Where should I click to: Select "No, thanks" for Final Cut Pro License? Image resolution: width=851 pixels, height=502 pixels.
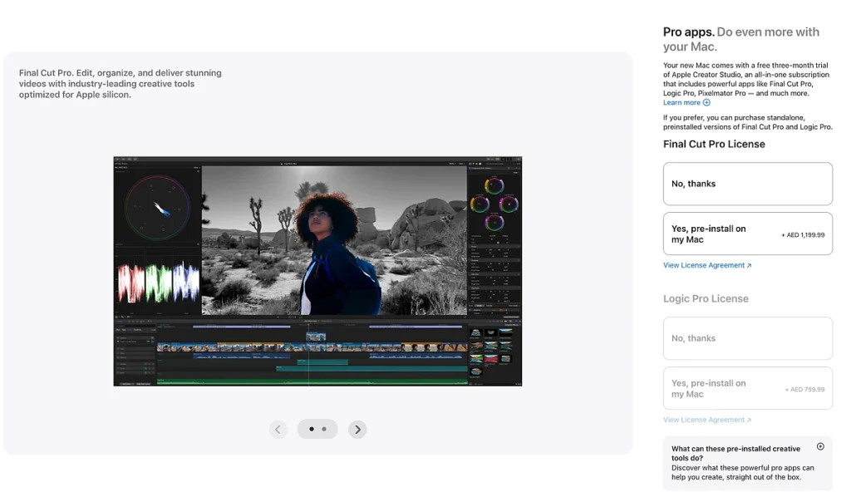pos(747,184)
